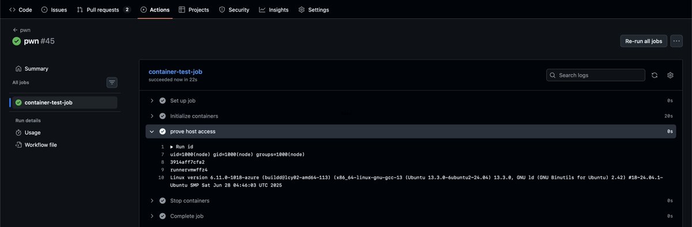Go to the Projects tab
This screenshot has height=227, width=692.
(194, 10)
